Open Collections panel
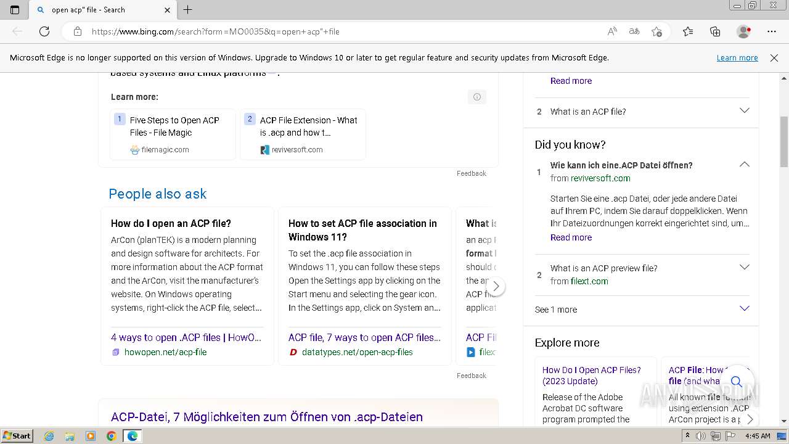Screen dimensions: 789x444 click(715, 31)
